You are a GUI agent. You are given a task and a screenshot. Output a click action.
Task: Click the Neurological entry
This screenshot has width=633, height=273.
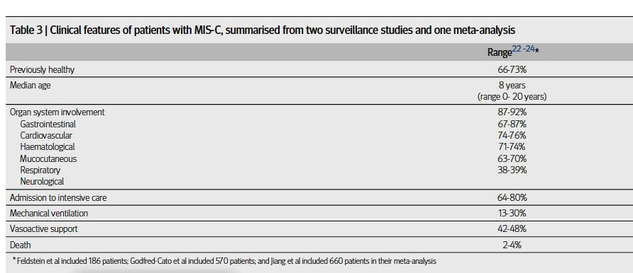42,181
